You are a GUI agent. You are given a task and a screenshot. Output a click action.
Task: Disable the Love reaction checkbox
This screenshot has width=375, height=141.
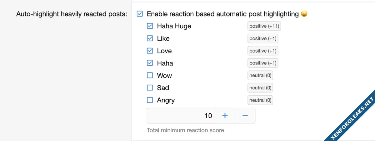pos(150,51)
